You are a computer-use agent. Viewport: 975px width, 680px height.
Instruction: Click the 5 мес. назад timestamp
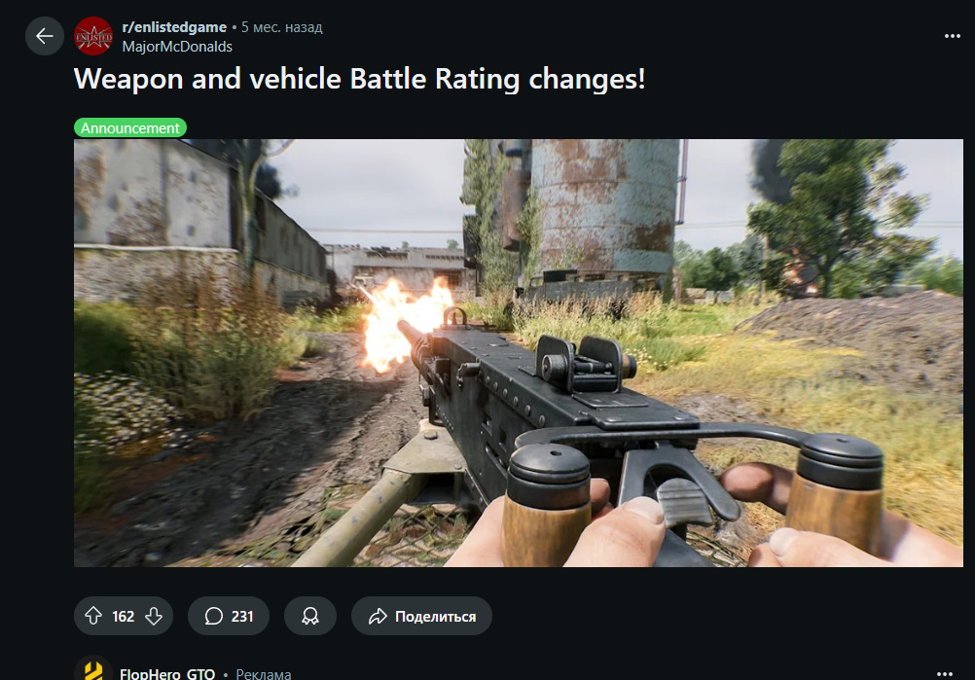point(281,27)
